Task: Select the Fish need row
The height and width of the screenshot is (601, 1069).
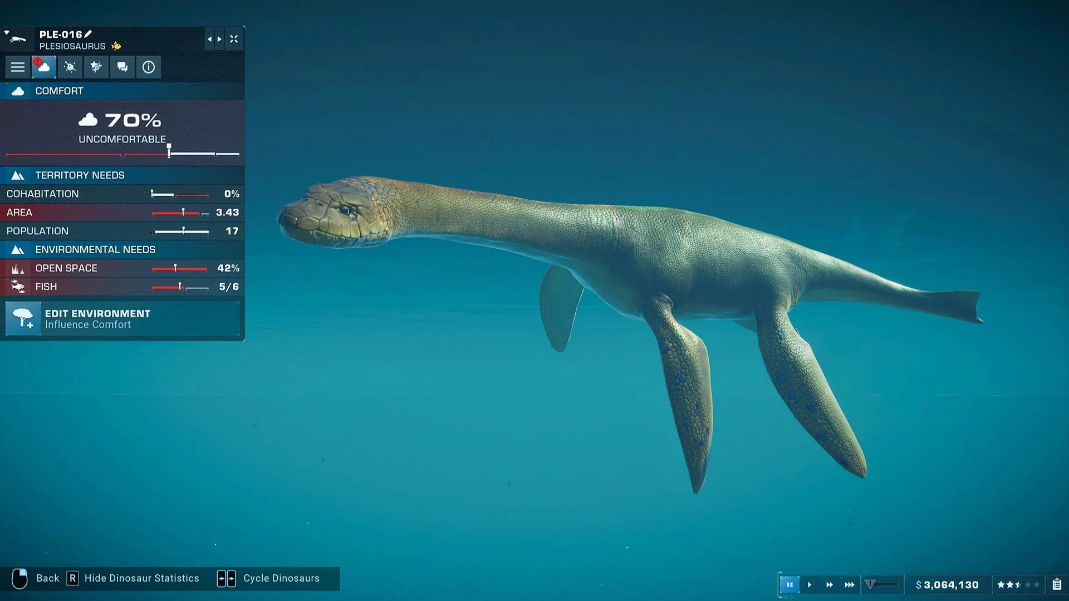Action: (x=122, y=287)
